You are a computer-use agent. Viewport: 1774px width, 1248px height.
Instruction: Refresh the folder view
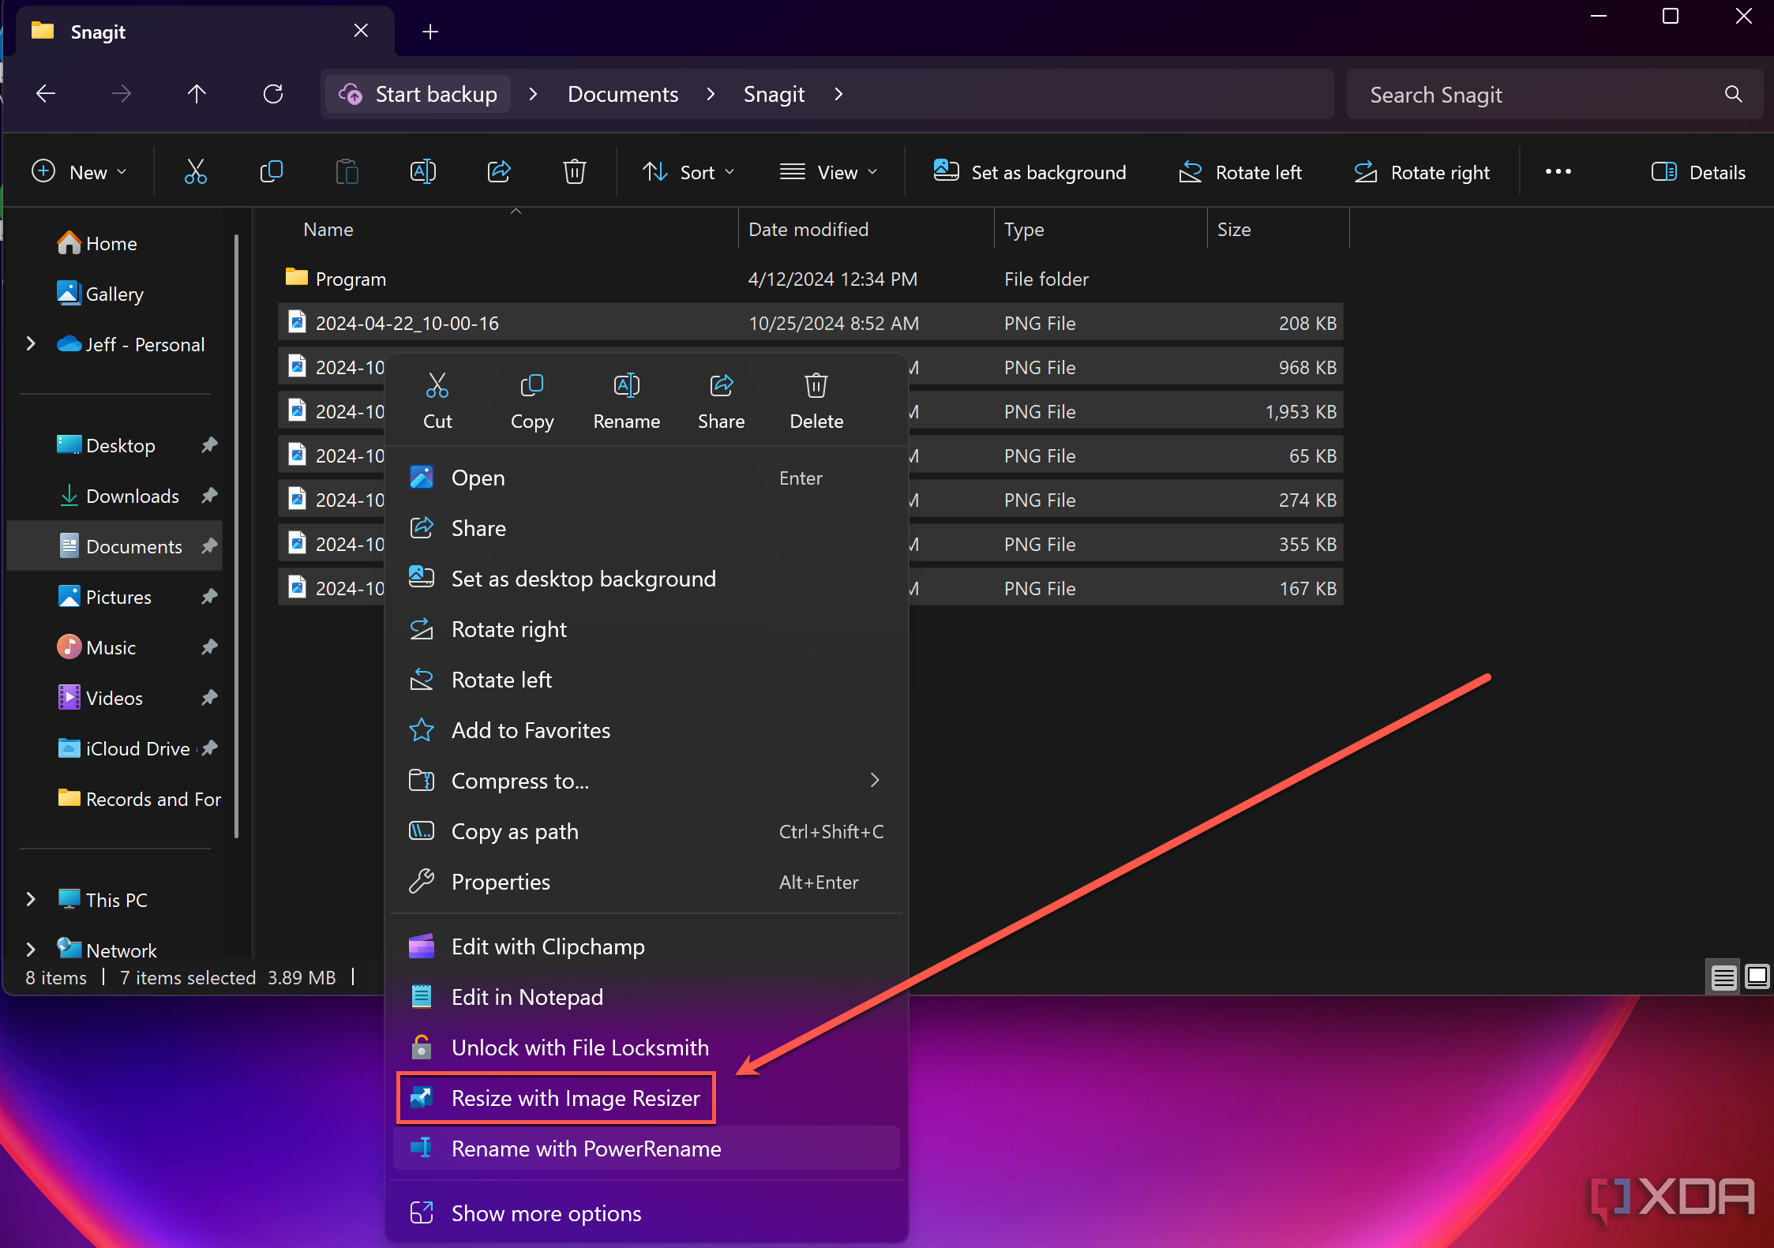pyautogui.click(x=273, y=94)
